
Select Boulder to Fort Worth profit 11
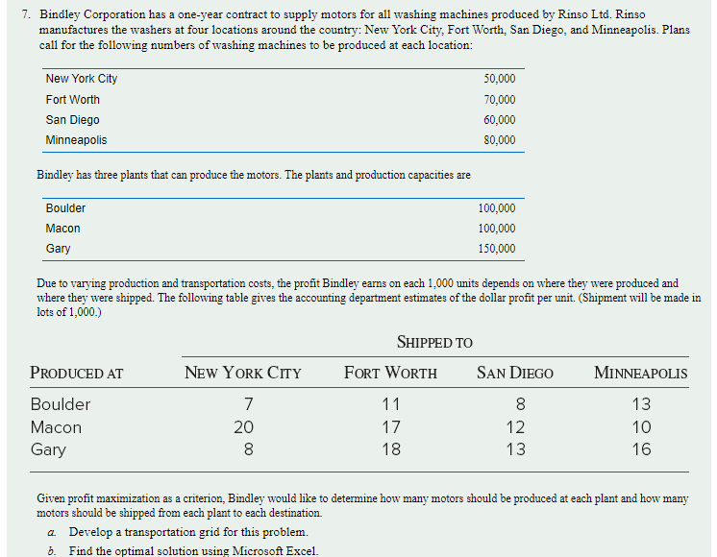click(391, 404)
